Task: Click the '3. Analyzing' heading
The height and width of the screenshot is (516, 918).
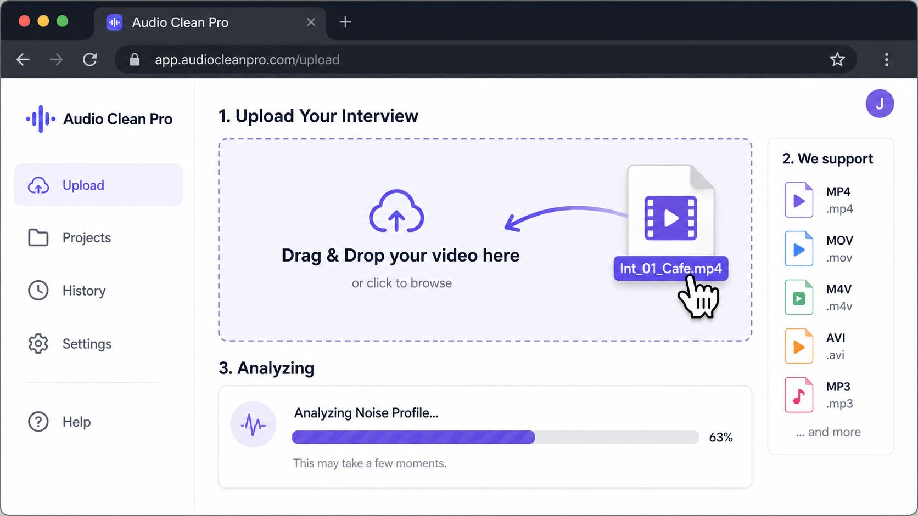Action: [267, 368]
